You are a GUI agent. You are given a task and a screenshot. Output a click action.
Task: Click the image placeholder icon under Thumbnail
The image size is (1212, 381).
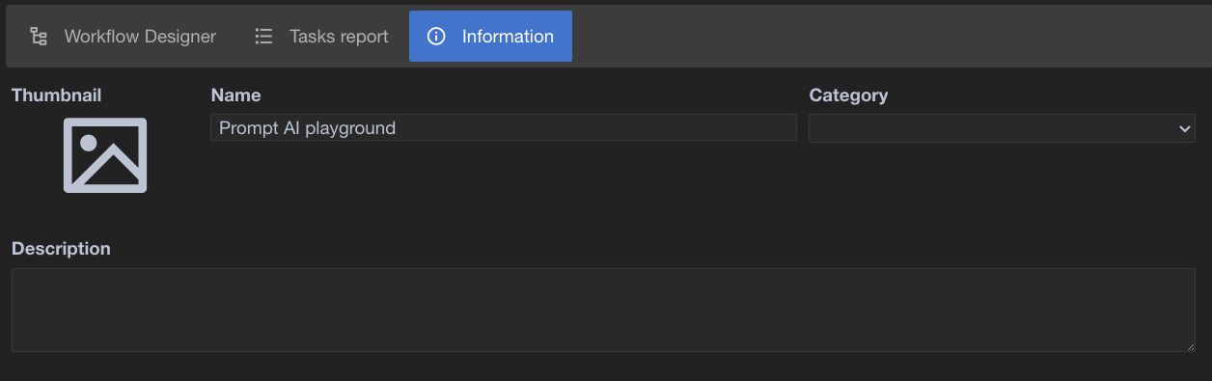point(105,155)
